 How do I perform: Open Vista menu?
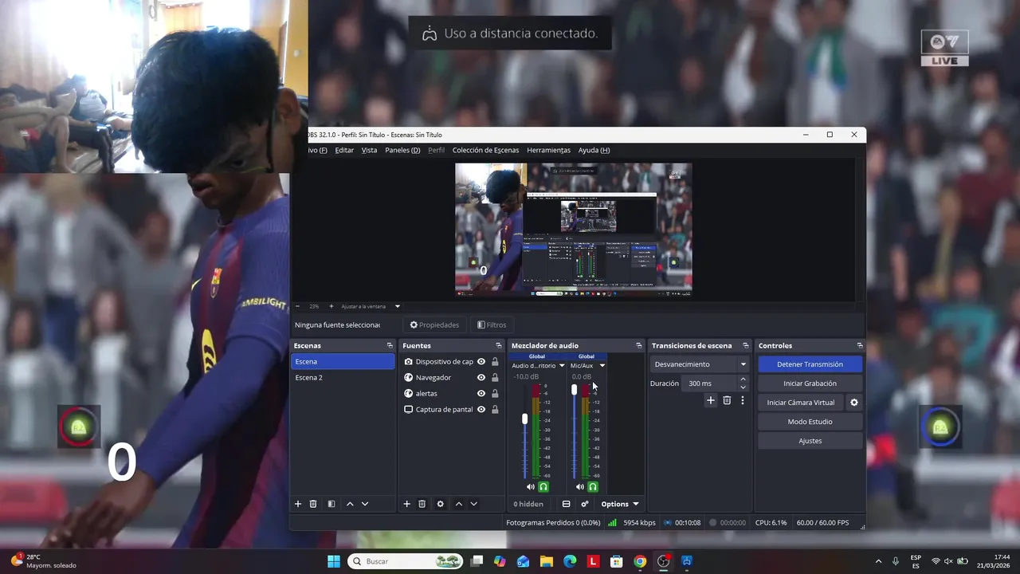point(369,150)
